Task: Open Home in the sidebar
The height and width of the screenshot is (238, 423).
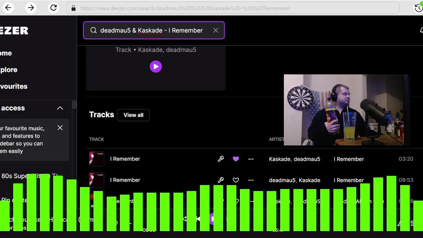Action: [x=6, y=53]
